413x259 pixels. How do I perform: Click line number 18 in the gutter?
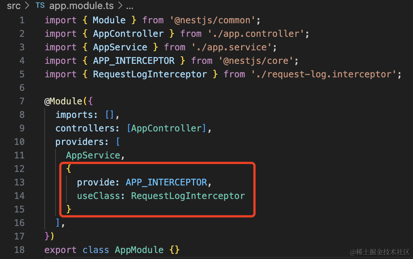click(x=19, y=250)
